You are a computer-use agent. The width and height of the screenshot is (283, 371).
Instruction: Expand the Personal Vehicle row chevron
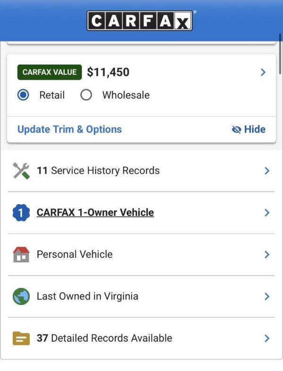point(267,254)
